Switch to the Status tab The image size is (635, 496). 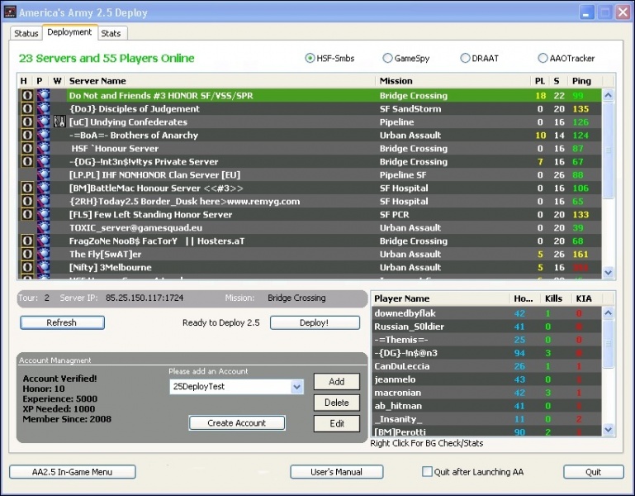point(26,33)
